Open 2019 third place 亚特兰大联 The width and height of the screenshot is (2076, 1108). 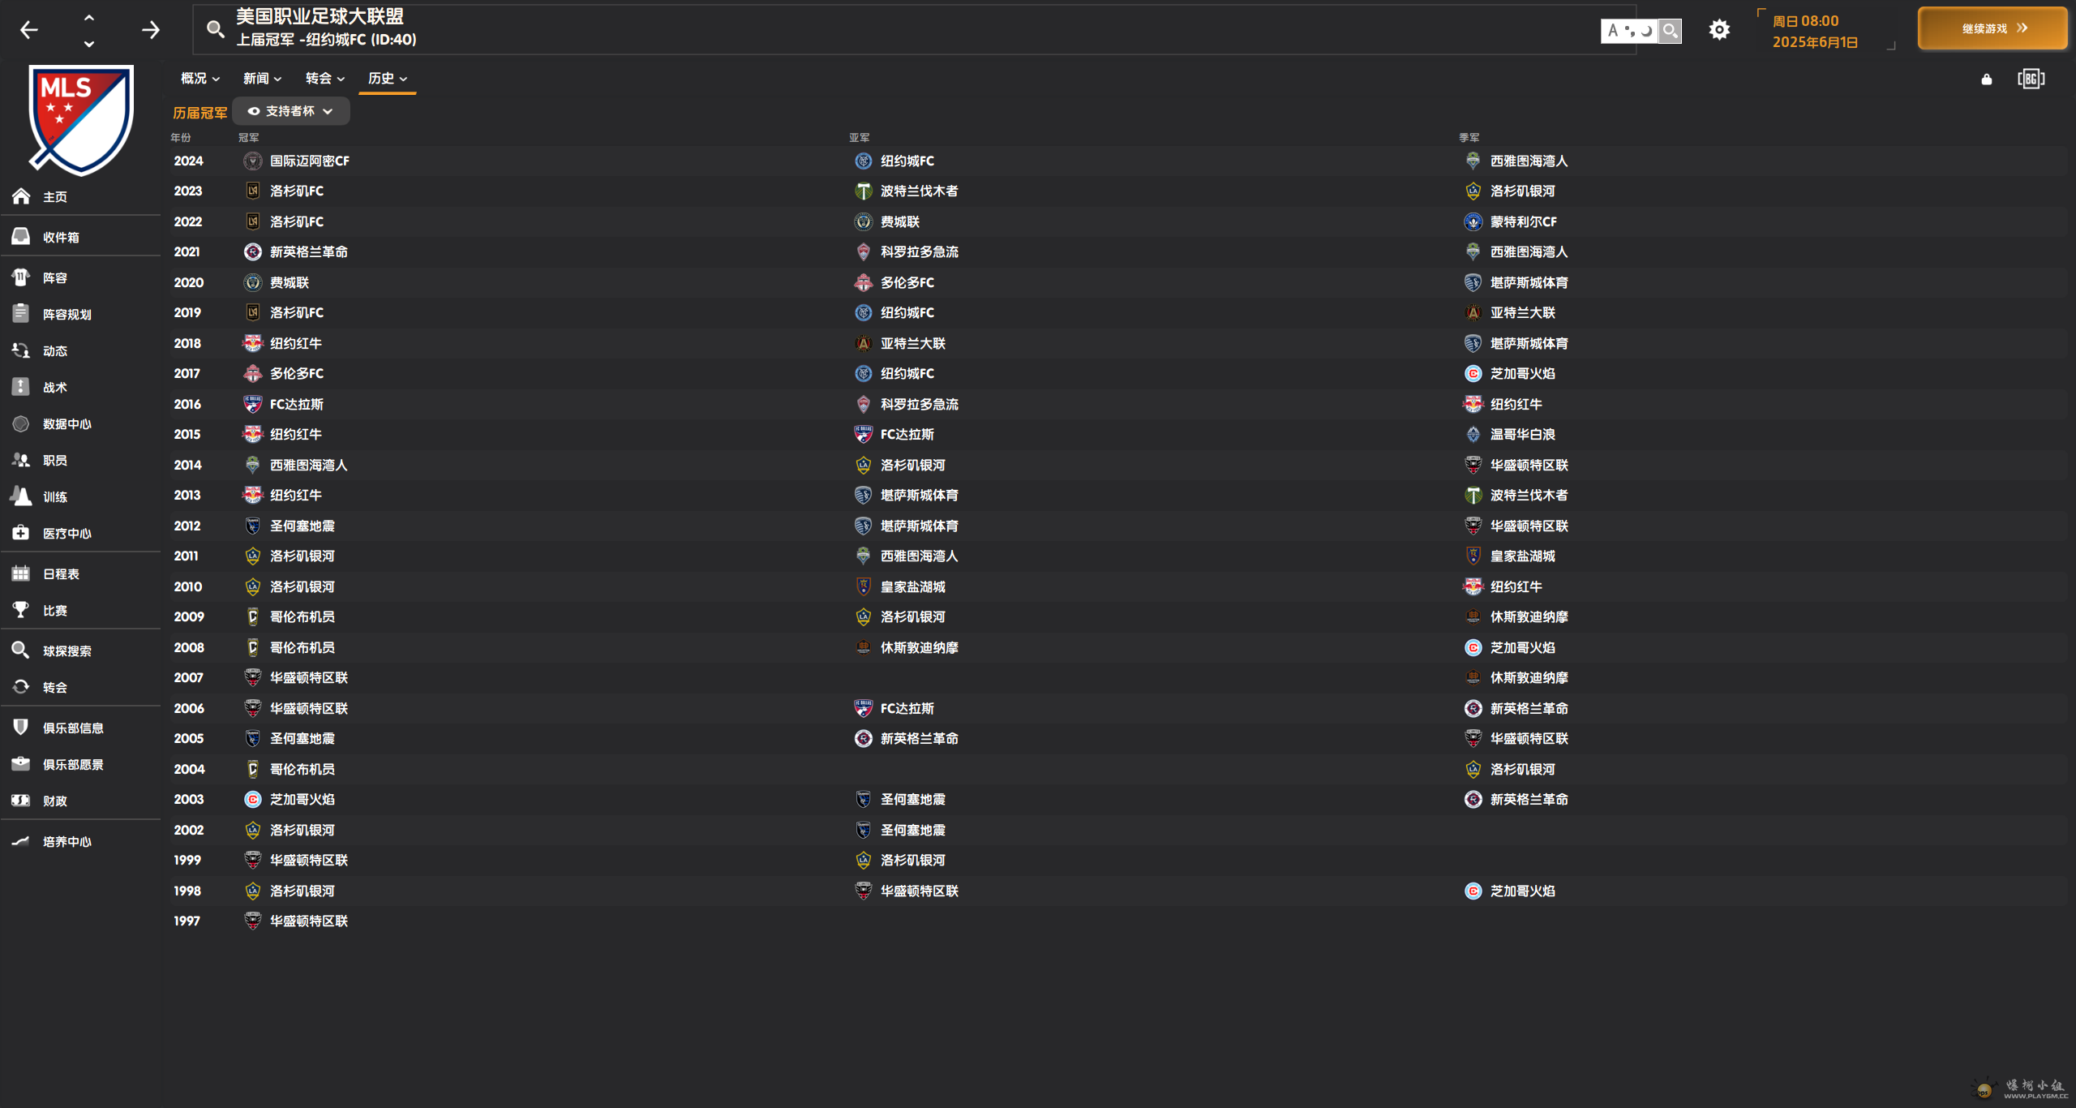(1523, 313)
